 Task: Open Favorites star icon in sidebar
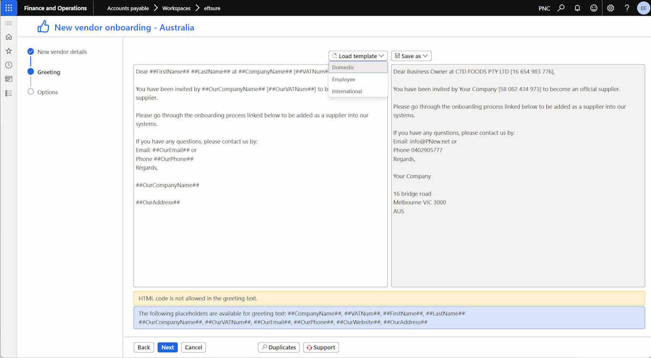coord(8,51)
